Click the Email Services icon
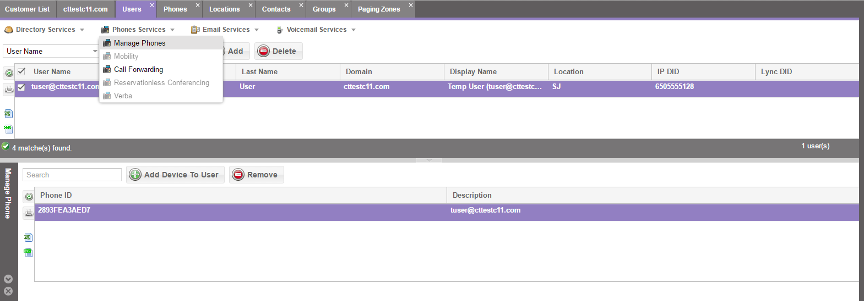The height and width of the screenshot is (301, 864). (195, 30)
